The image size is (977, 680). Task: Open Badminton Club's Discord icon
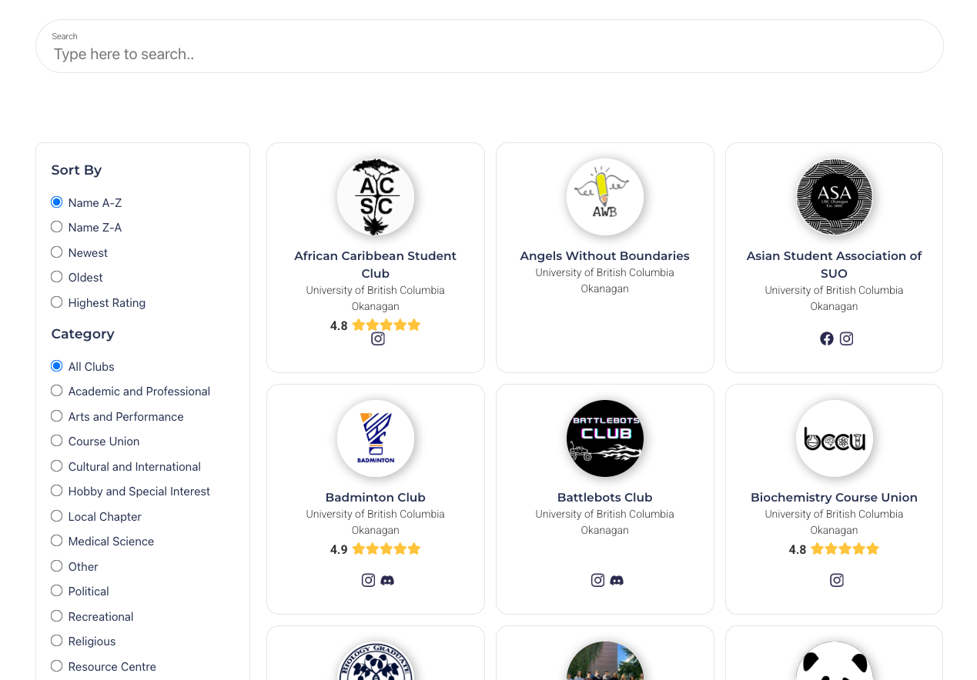(x=387, y=580)
